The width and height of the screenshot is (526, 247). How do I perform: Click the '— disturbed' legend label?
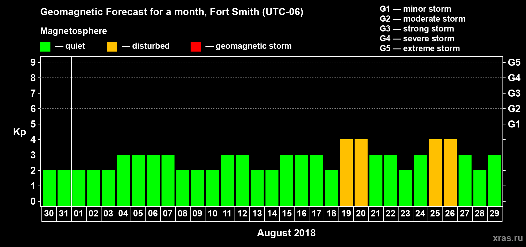point(146,46)
